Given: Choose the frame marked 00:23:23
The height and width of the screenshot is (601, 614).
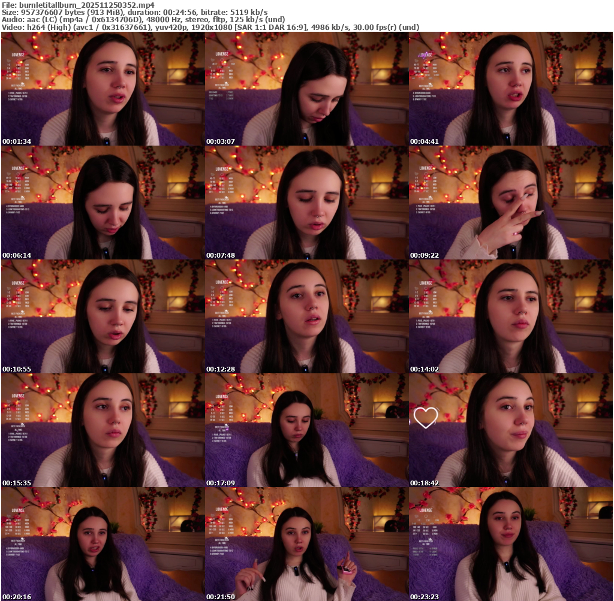Looking at the screenshot, I should click(511, 544).
